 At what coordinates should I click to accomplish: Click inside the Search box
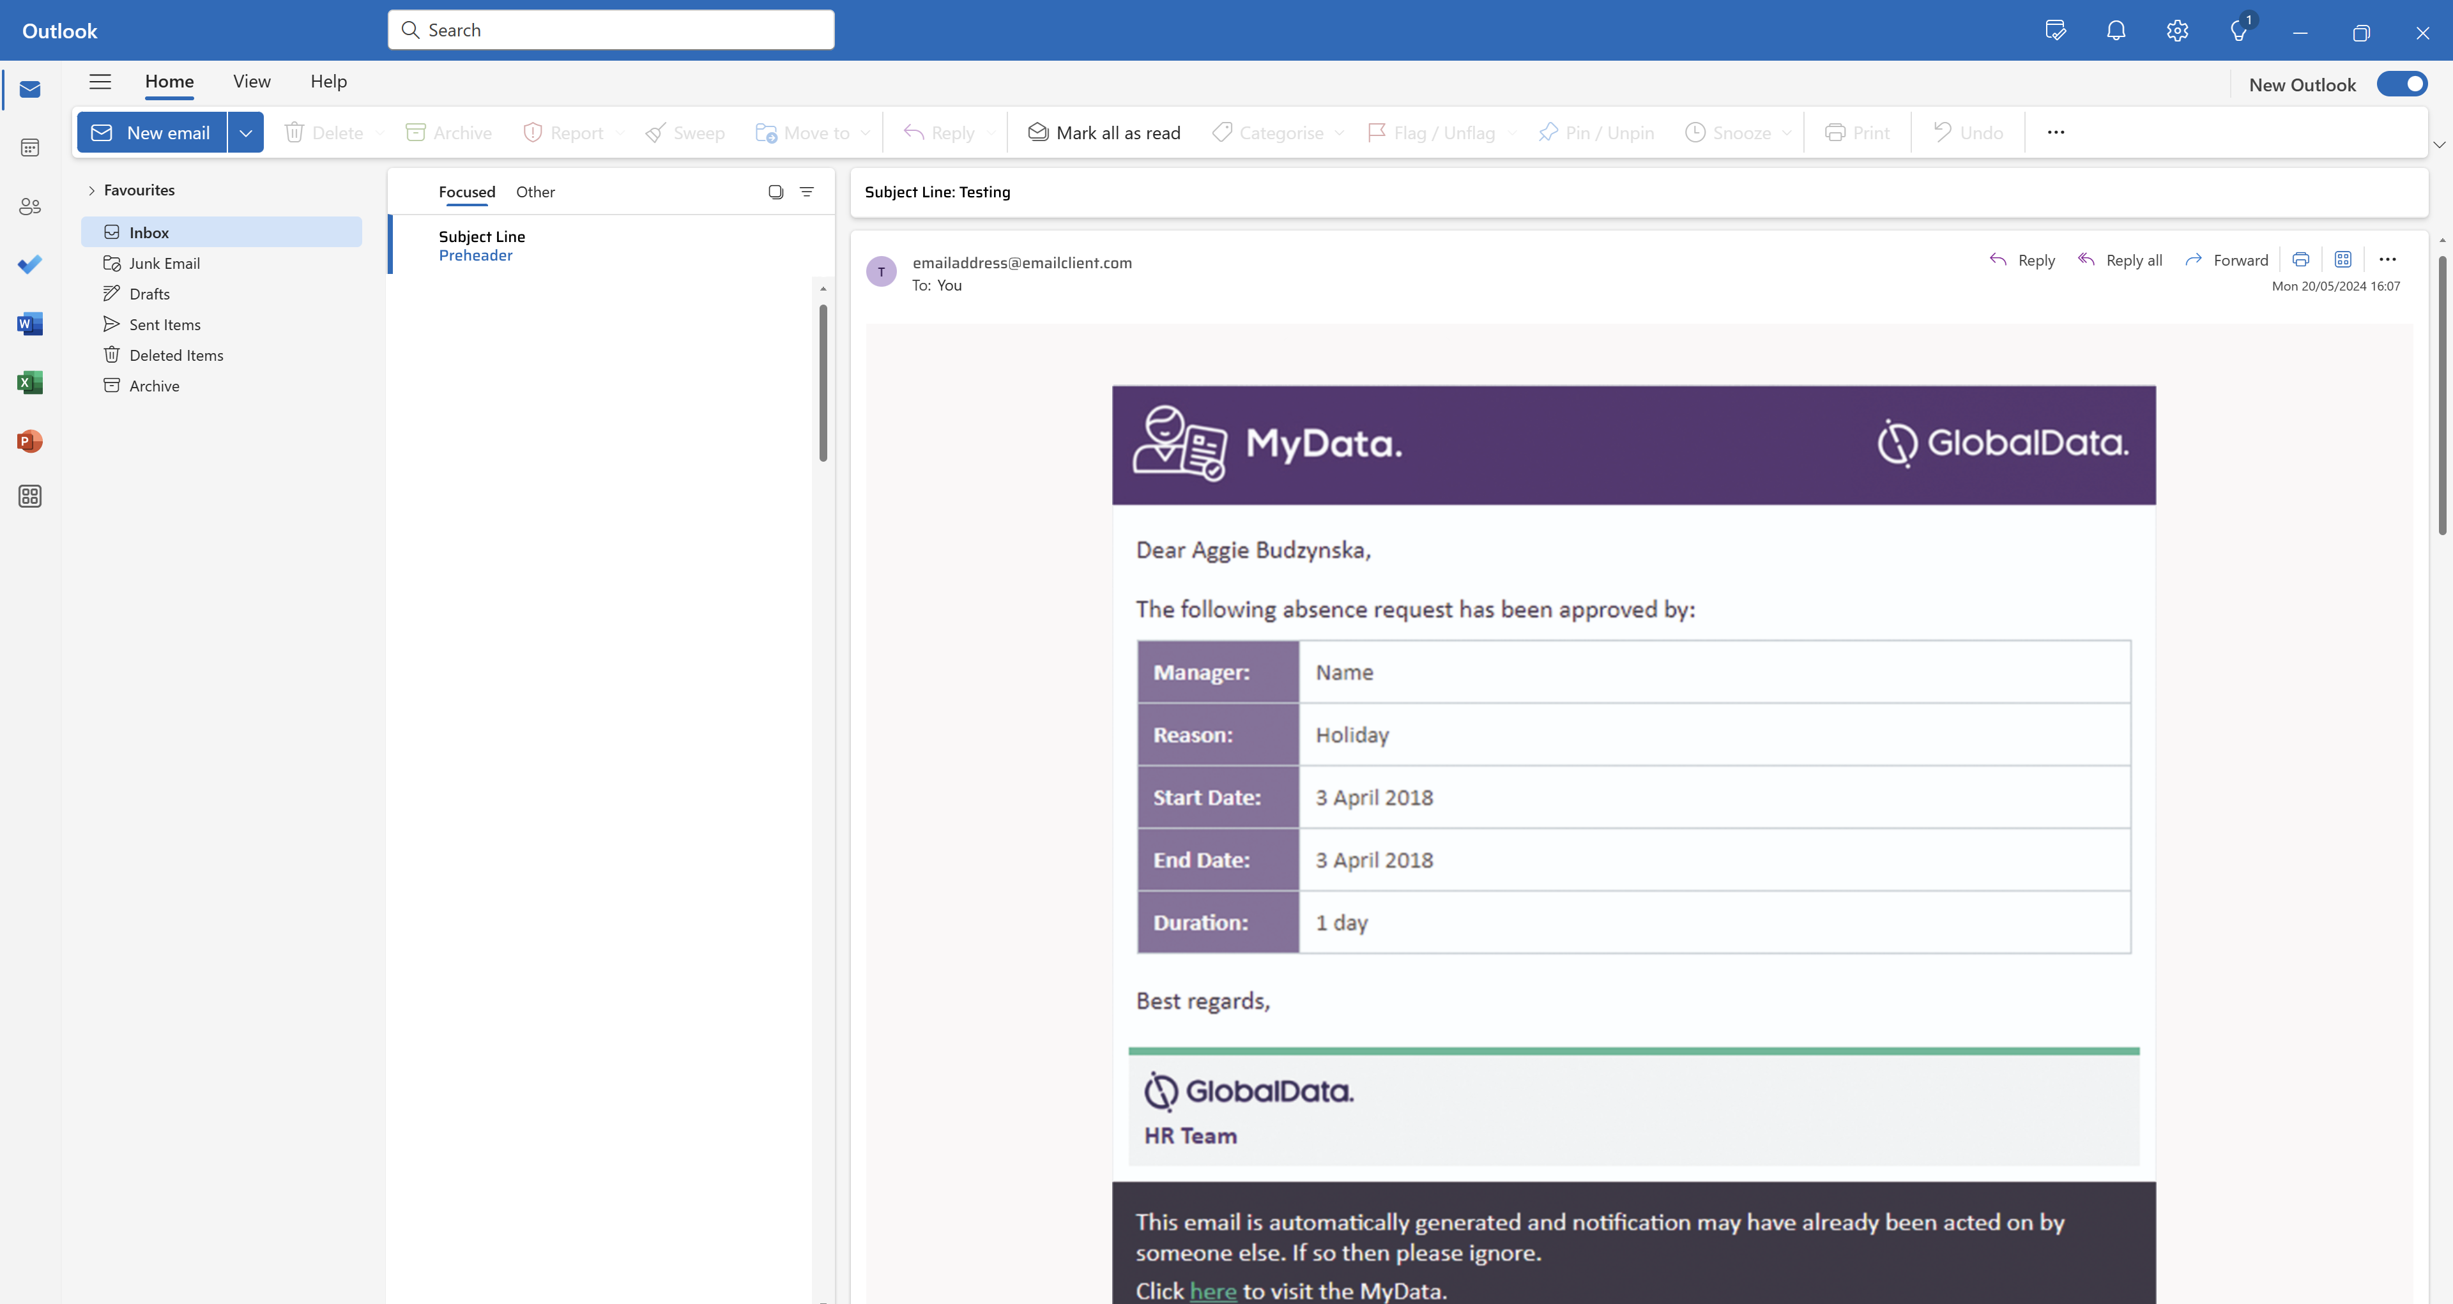(611, 31)
